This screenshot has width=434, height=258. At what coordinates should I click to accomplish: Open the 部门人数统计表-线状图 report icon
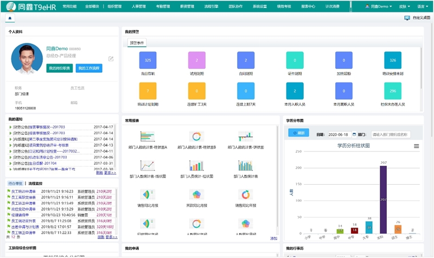[148, 165]
